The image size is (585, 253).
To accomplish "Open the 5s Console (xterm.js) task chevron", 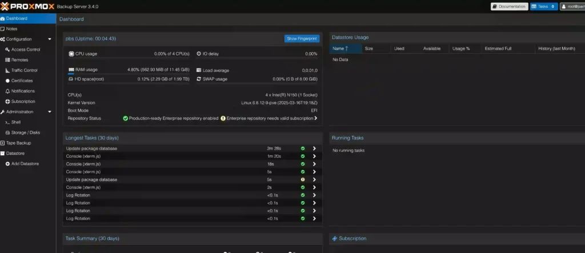I will click(315, 172).
